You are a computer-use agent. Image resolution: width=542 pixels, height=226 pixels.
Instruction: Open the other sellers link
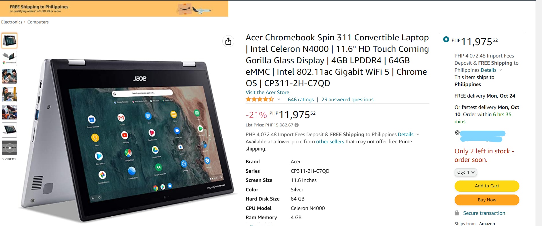coord(330,142)
